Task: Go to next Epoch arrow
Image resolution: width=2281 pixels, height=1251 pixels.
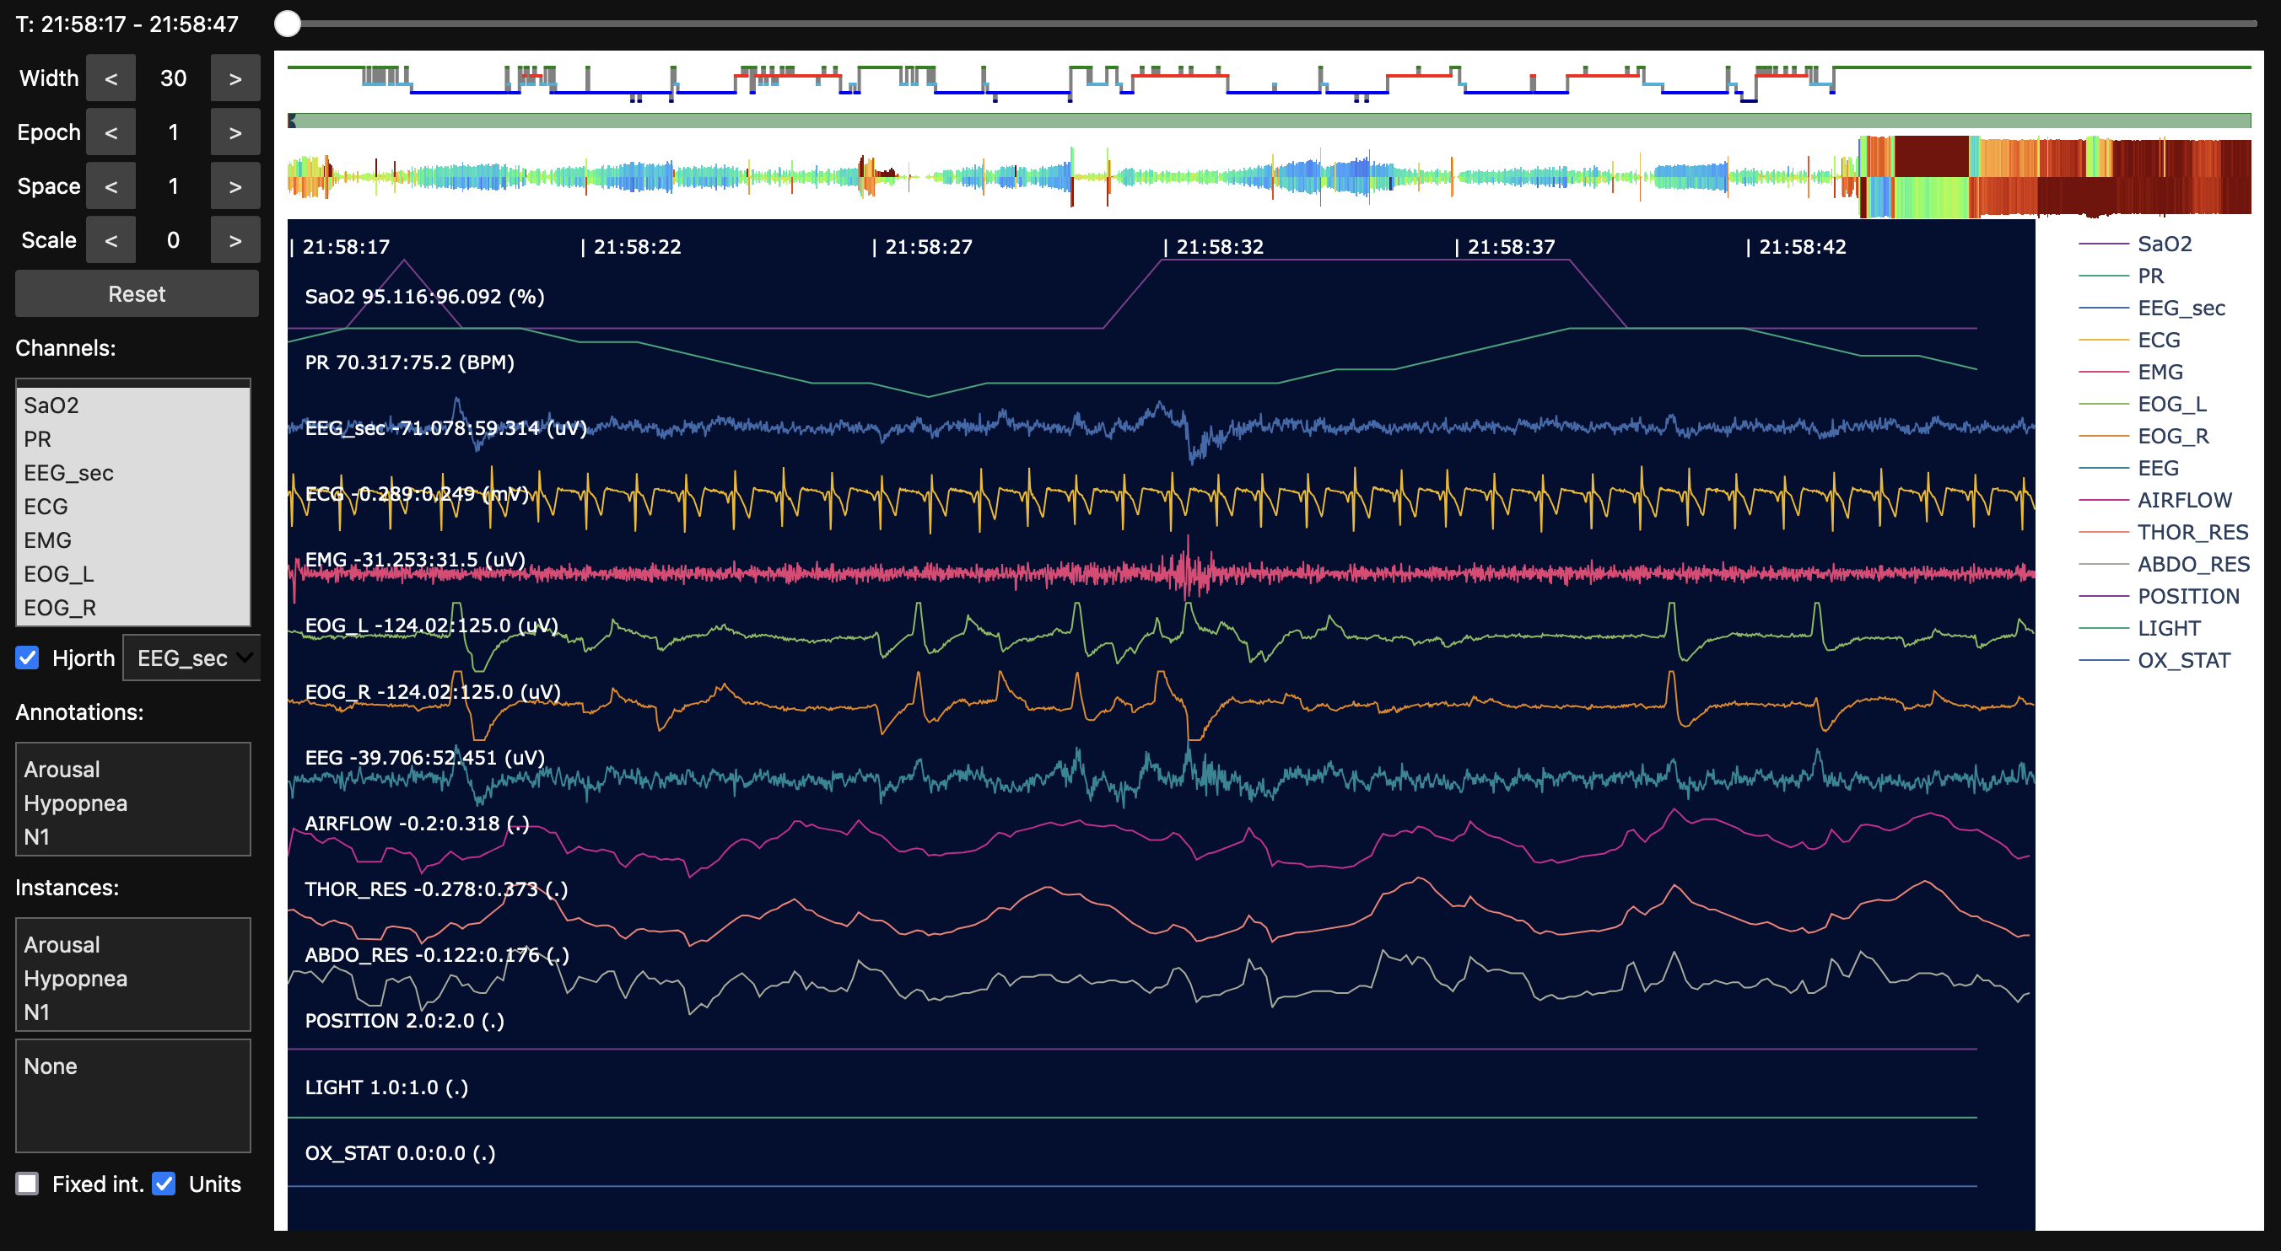Action: coord(235,132)
